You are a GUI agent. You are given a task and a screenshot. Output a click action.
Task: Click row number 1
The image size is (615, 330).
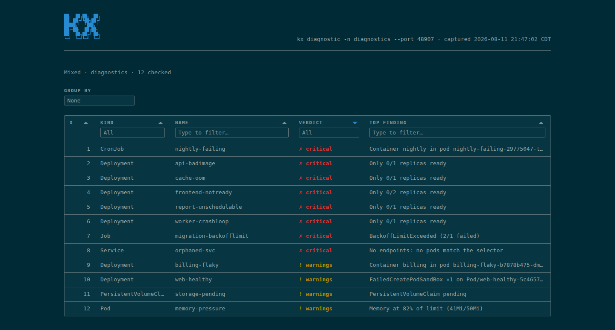point(89,149)
